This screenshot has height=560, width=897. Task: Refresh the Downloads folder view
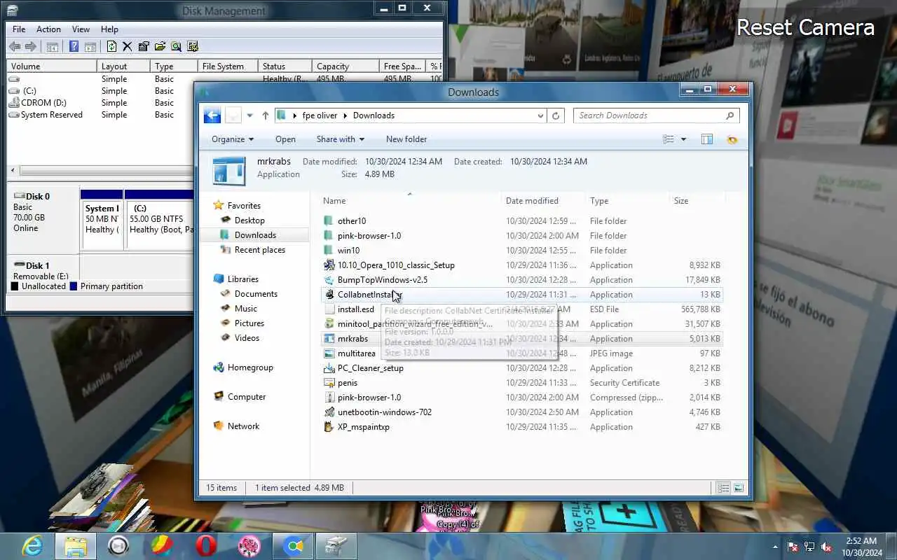click(556, 115)
